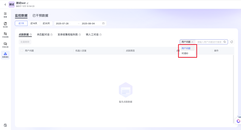The height and width of the screenshot is (130, 241).
Task: Click the refresh icon beside search box
Action: [232, 42]
